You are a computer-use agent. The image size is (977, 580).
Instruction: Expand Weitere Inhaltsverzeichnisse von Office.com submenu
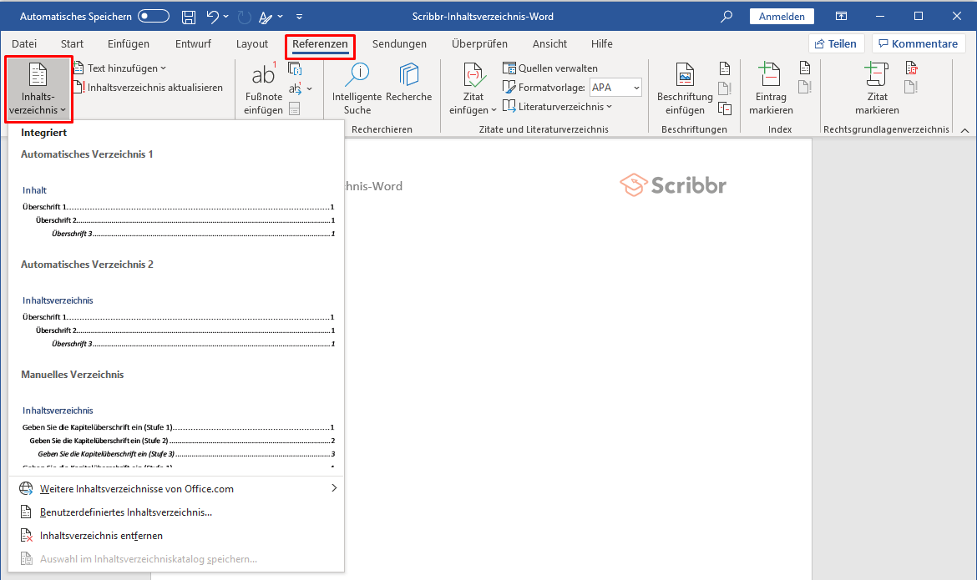click(x=176, y=489)
